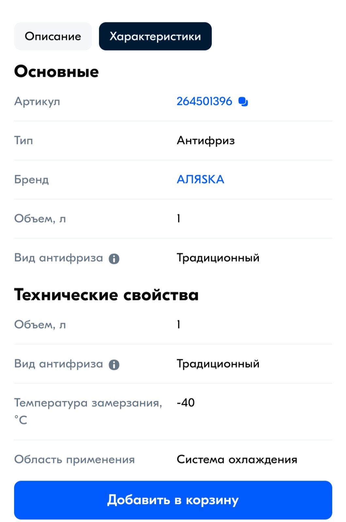Copy the article number with the copy icon
Viewport: 346px width, 522px height.
(243, 102)
